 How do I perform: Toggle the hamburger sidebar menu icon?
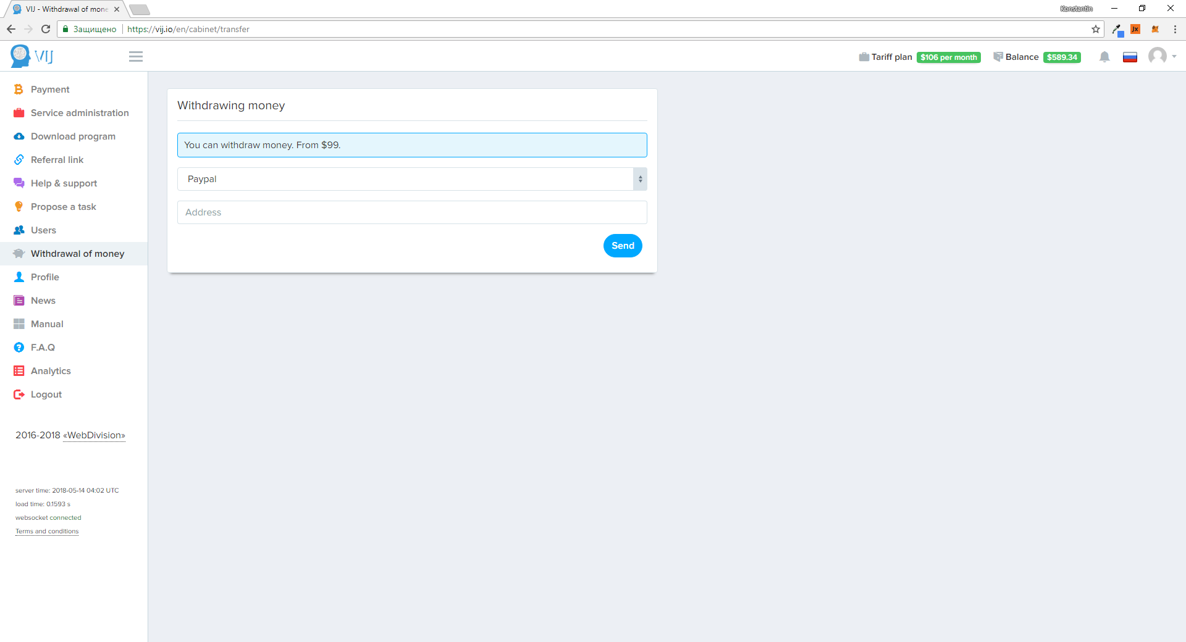tap(136, 57)
